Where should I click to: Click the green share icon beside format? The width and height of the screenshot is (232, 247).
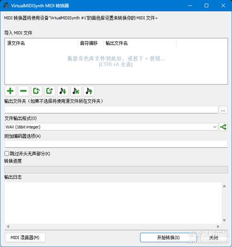pyautogui.click(x=223, y=127)
